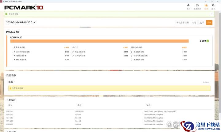Click the green valid-score check icon in banner

(x=6, y=14)
